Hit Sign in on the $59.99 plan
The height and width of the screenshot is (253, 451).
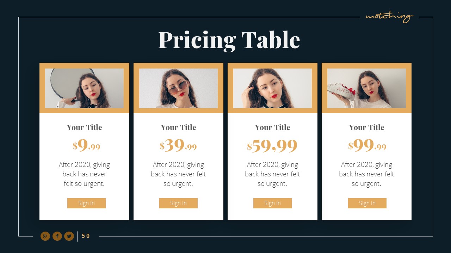272,203
